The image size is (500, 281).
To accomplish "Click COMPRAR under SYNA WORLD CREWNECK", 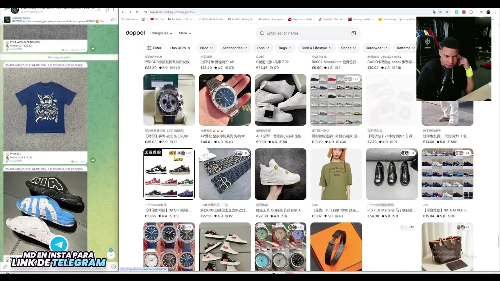I will point(16,49).
